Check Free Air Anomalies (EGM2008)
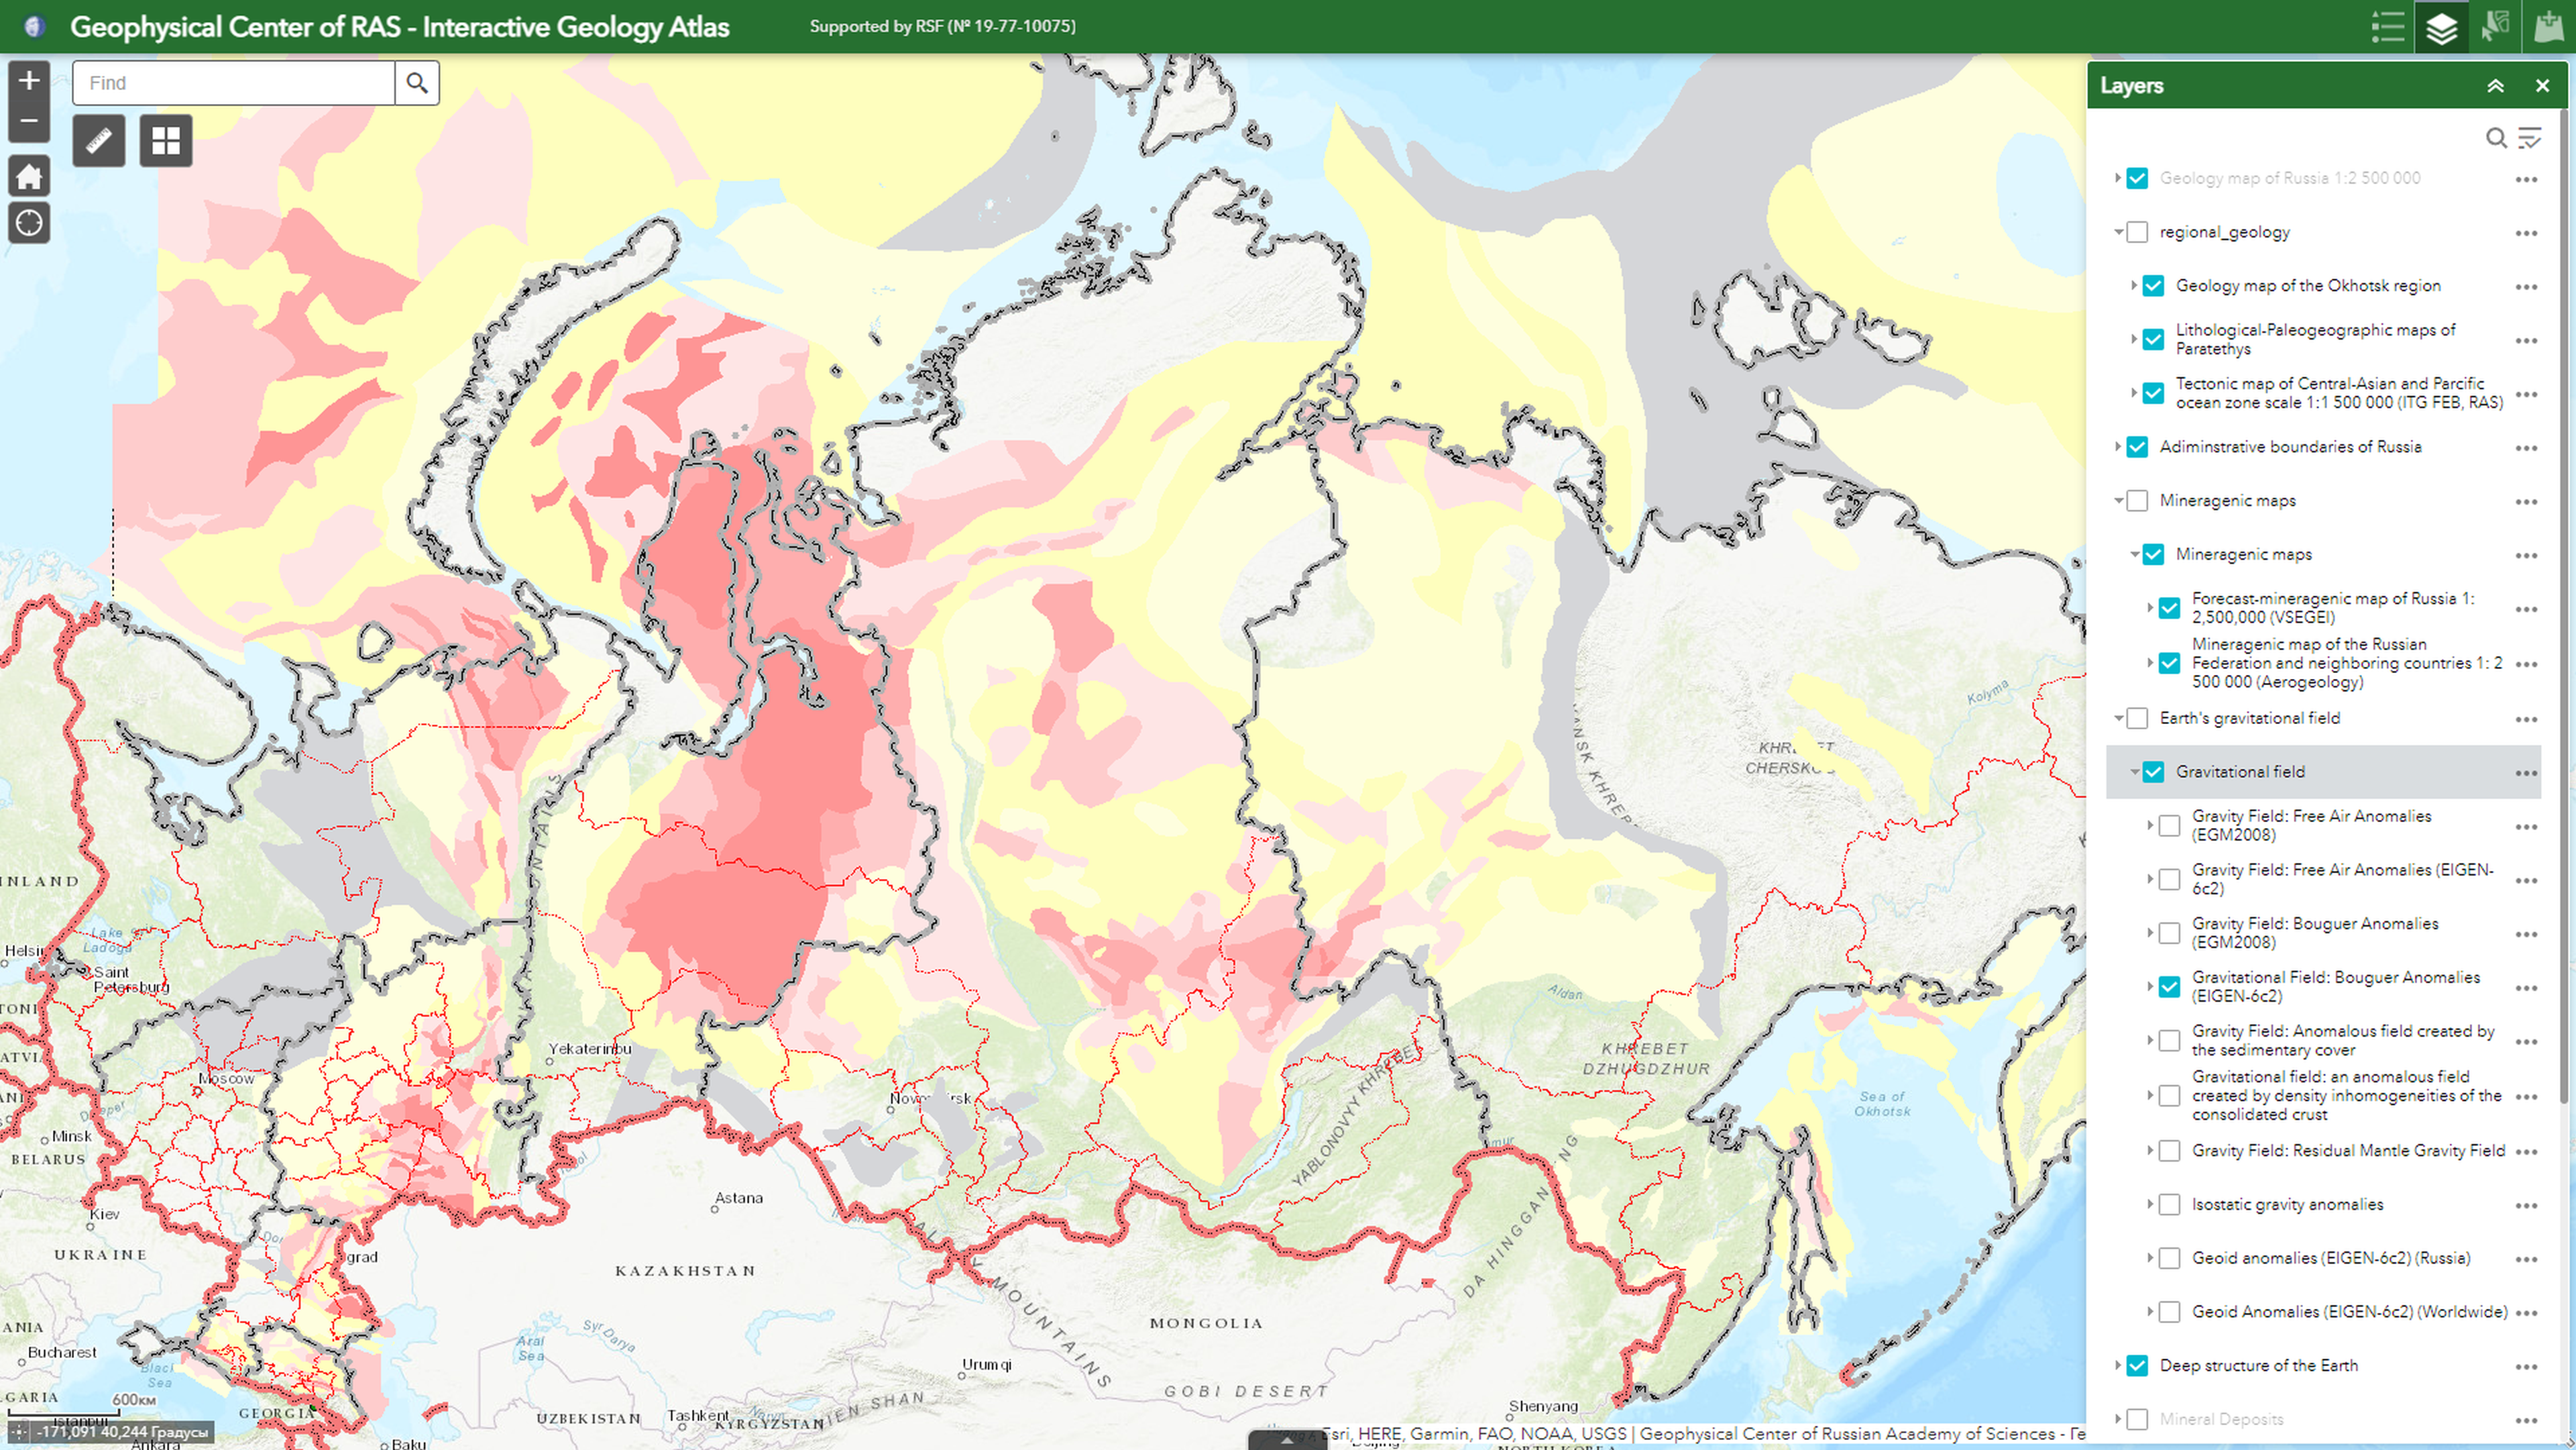 point(2169,825)
